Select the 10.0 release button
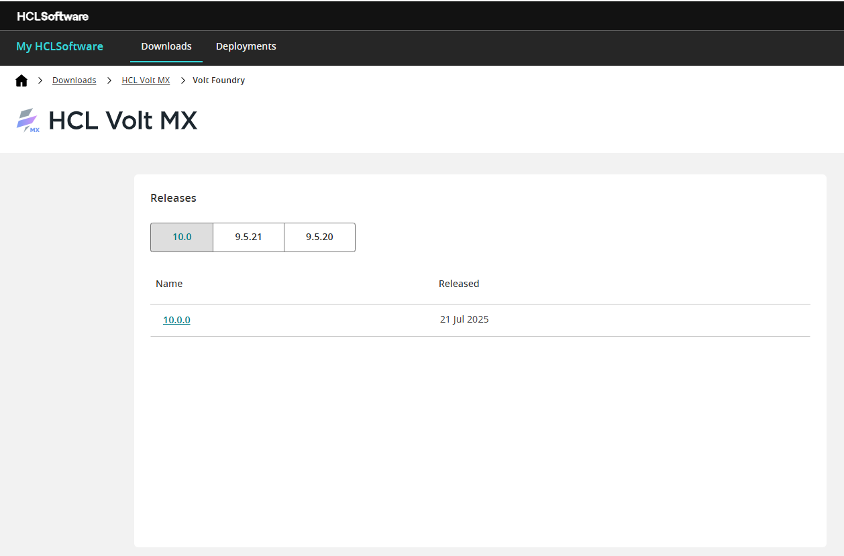This screenshot has width=844, height=556. pos(182,237)
